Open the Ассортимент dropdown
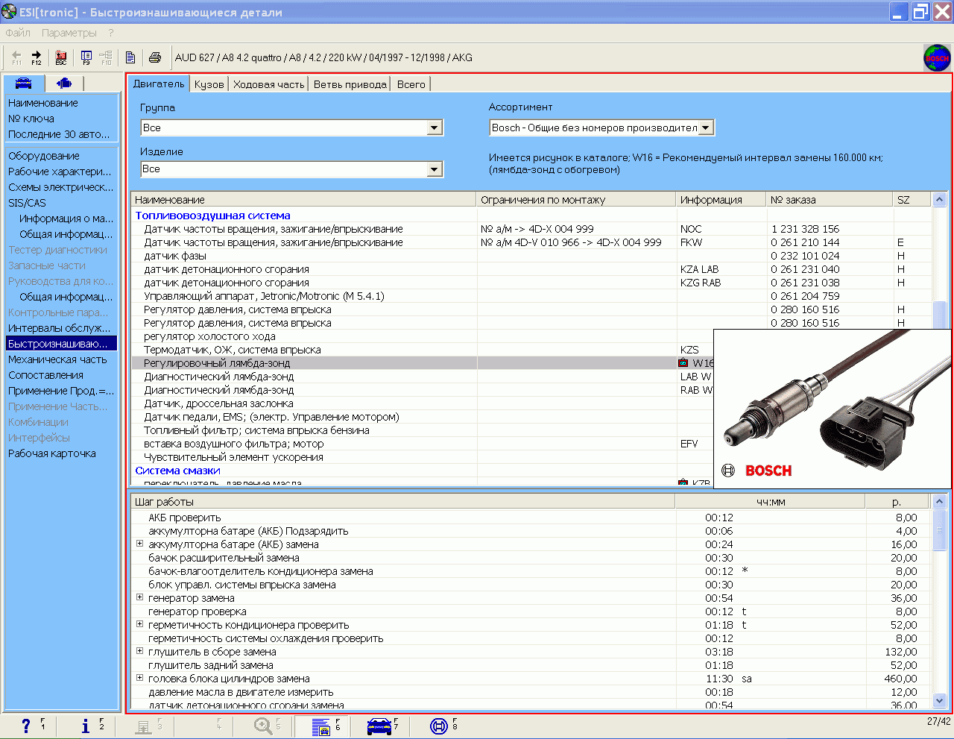The height and width of the screenshot is (739, 954). (x=707, y=128)
